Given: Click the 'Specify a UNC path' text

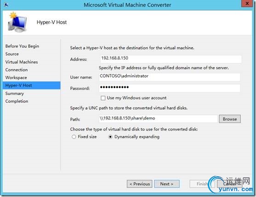Looking at the screenshot, I should [129, 108].
